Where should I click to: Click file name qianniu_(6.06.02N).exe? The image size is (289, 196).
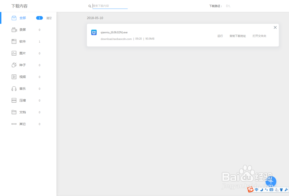(114, 32)
